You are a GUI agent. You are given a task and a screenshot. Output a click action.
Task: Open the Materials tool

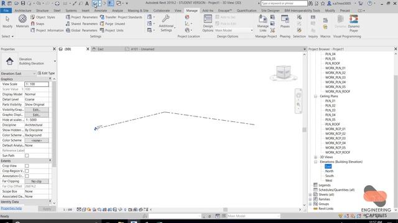pos(22,21)
